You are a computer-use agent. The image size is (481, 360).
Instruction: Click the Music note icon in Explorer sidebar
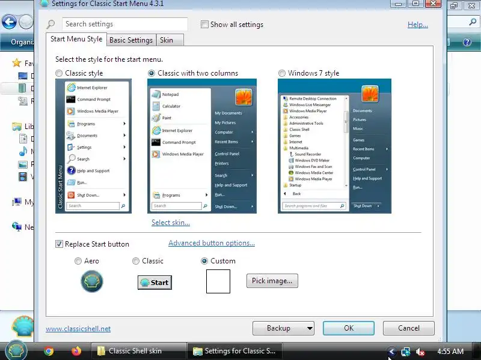pyautogui.click(x=23, y=151)
